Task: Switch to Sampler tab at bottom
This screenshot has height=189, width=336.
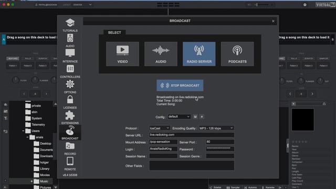Action: click(233, 187)
